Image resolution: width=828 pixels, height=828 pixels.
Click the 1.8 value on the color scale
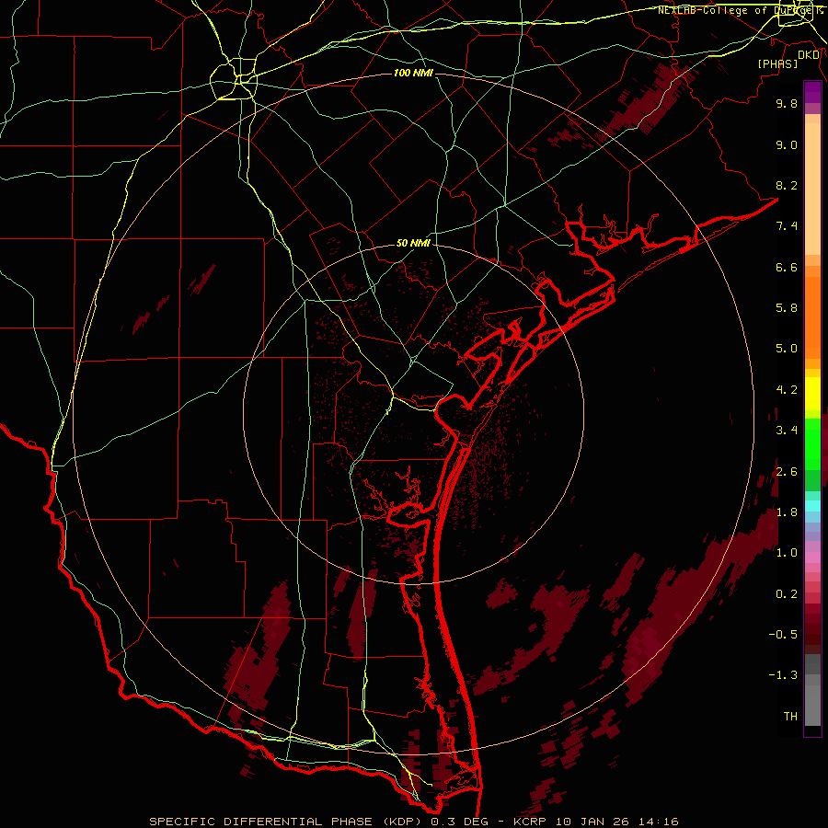pyautogui.click(x=787, y=512)
